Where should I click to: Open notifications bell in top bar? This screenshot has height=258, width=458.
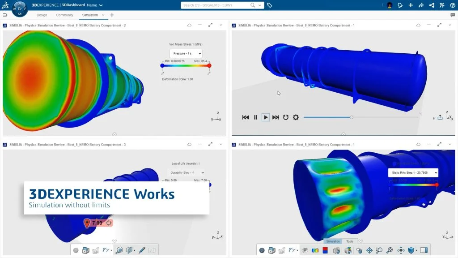400,5
